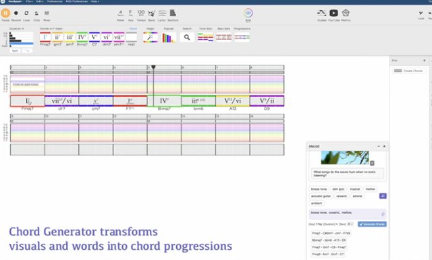Select the ambient keyword tag
The image size is (432, 260).
click(317, 203)
